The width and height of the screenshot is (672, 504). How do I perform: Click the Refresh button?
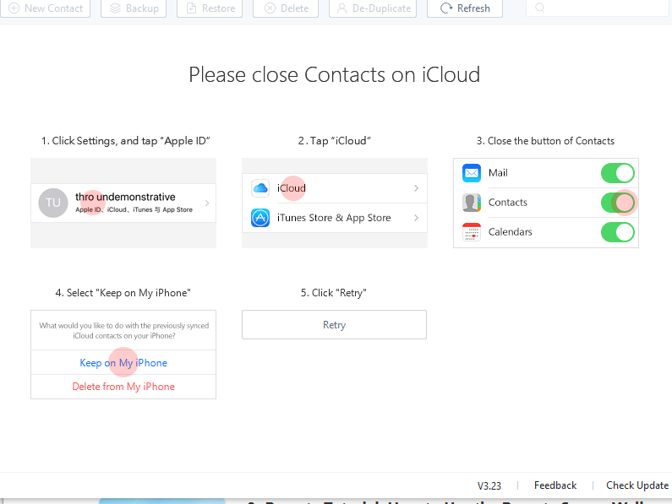click(x=465, y=8)
